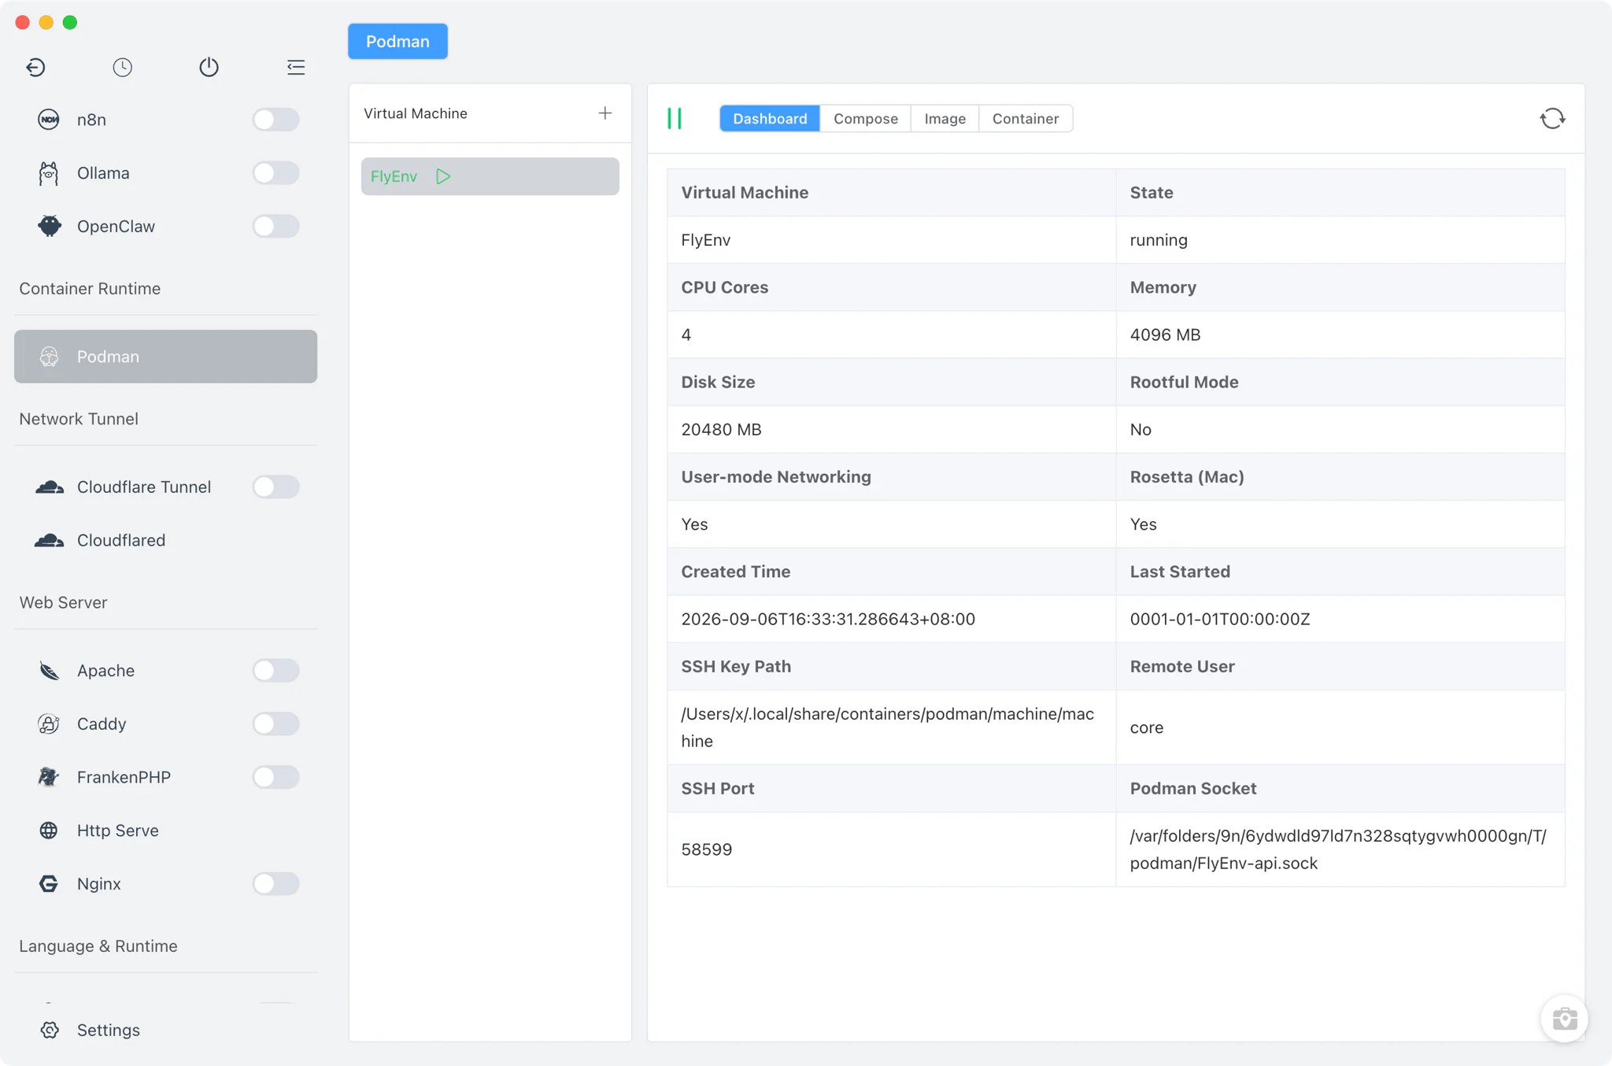The height and width of the screenshot is (1066, 1612).
Task: Select the Ollama llama icon
Action: (49, 173)
